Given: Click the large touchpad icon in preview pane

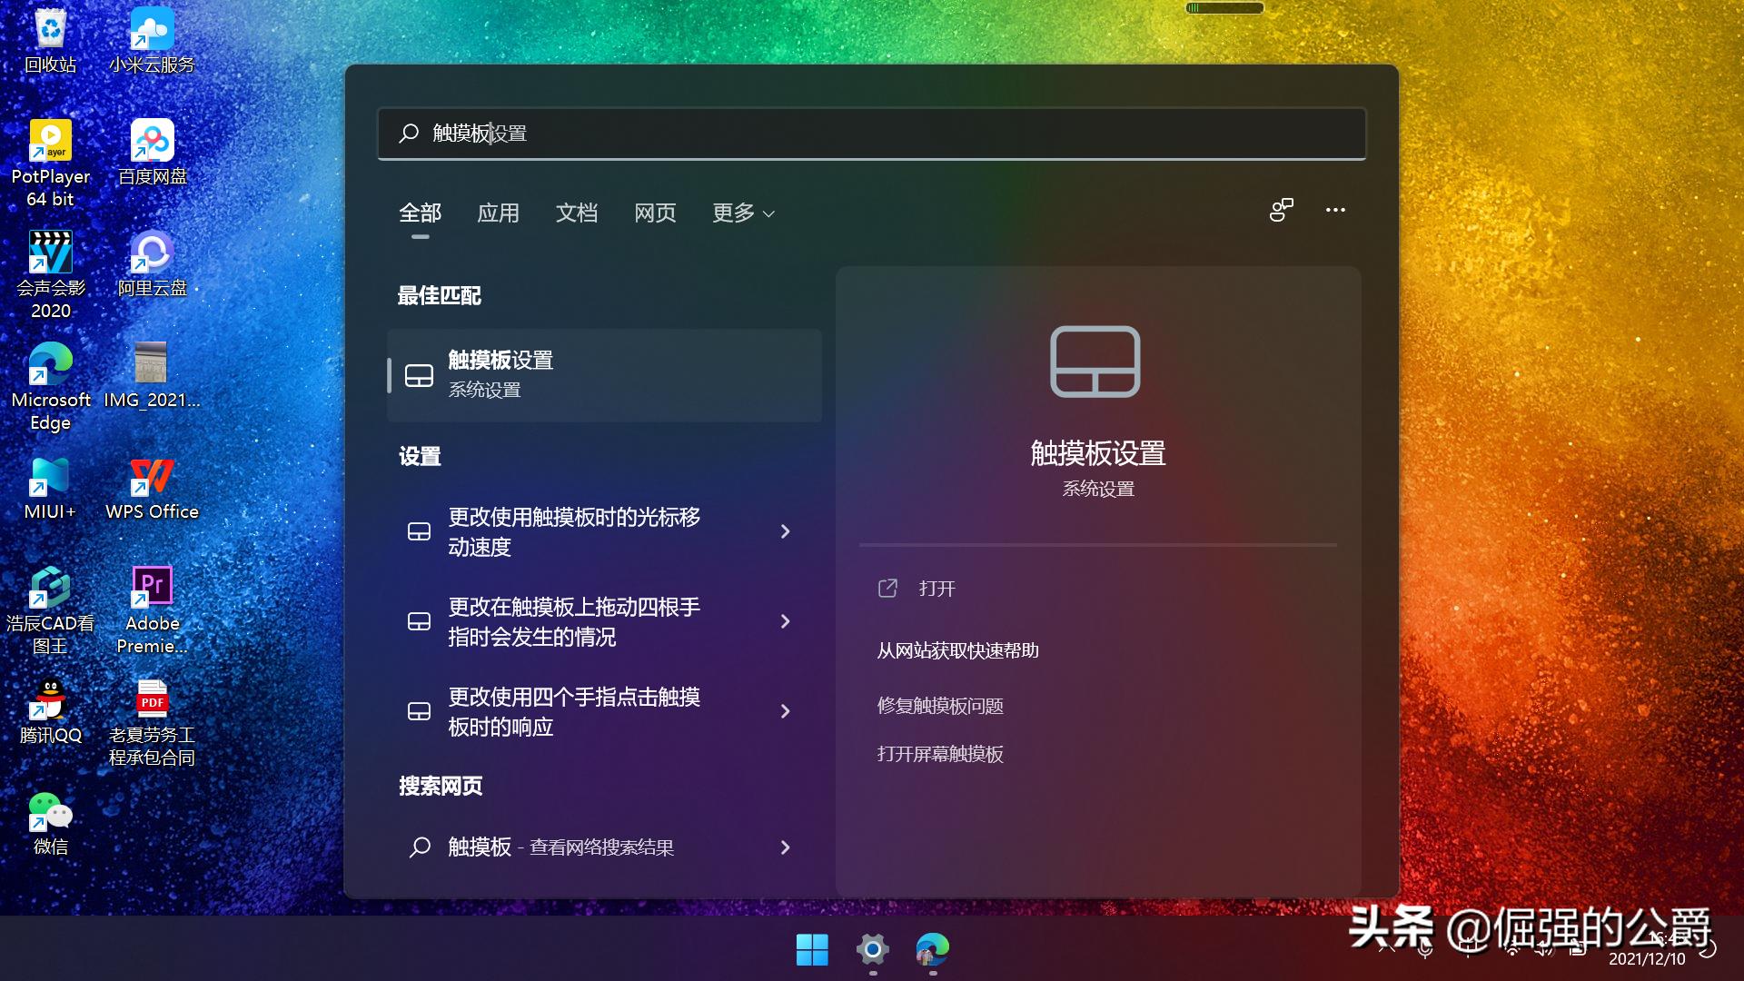Looking at the screenshot, I should click(x=1095, y=362).
